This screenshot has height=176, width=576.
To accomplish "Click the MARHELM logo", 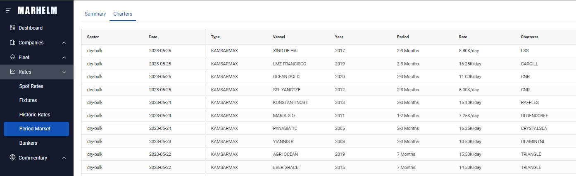I will pyautogui.click(x=38, y=11).
